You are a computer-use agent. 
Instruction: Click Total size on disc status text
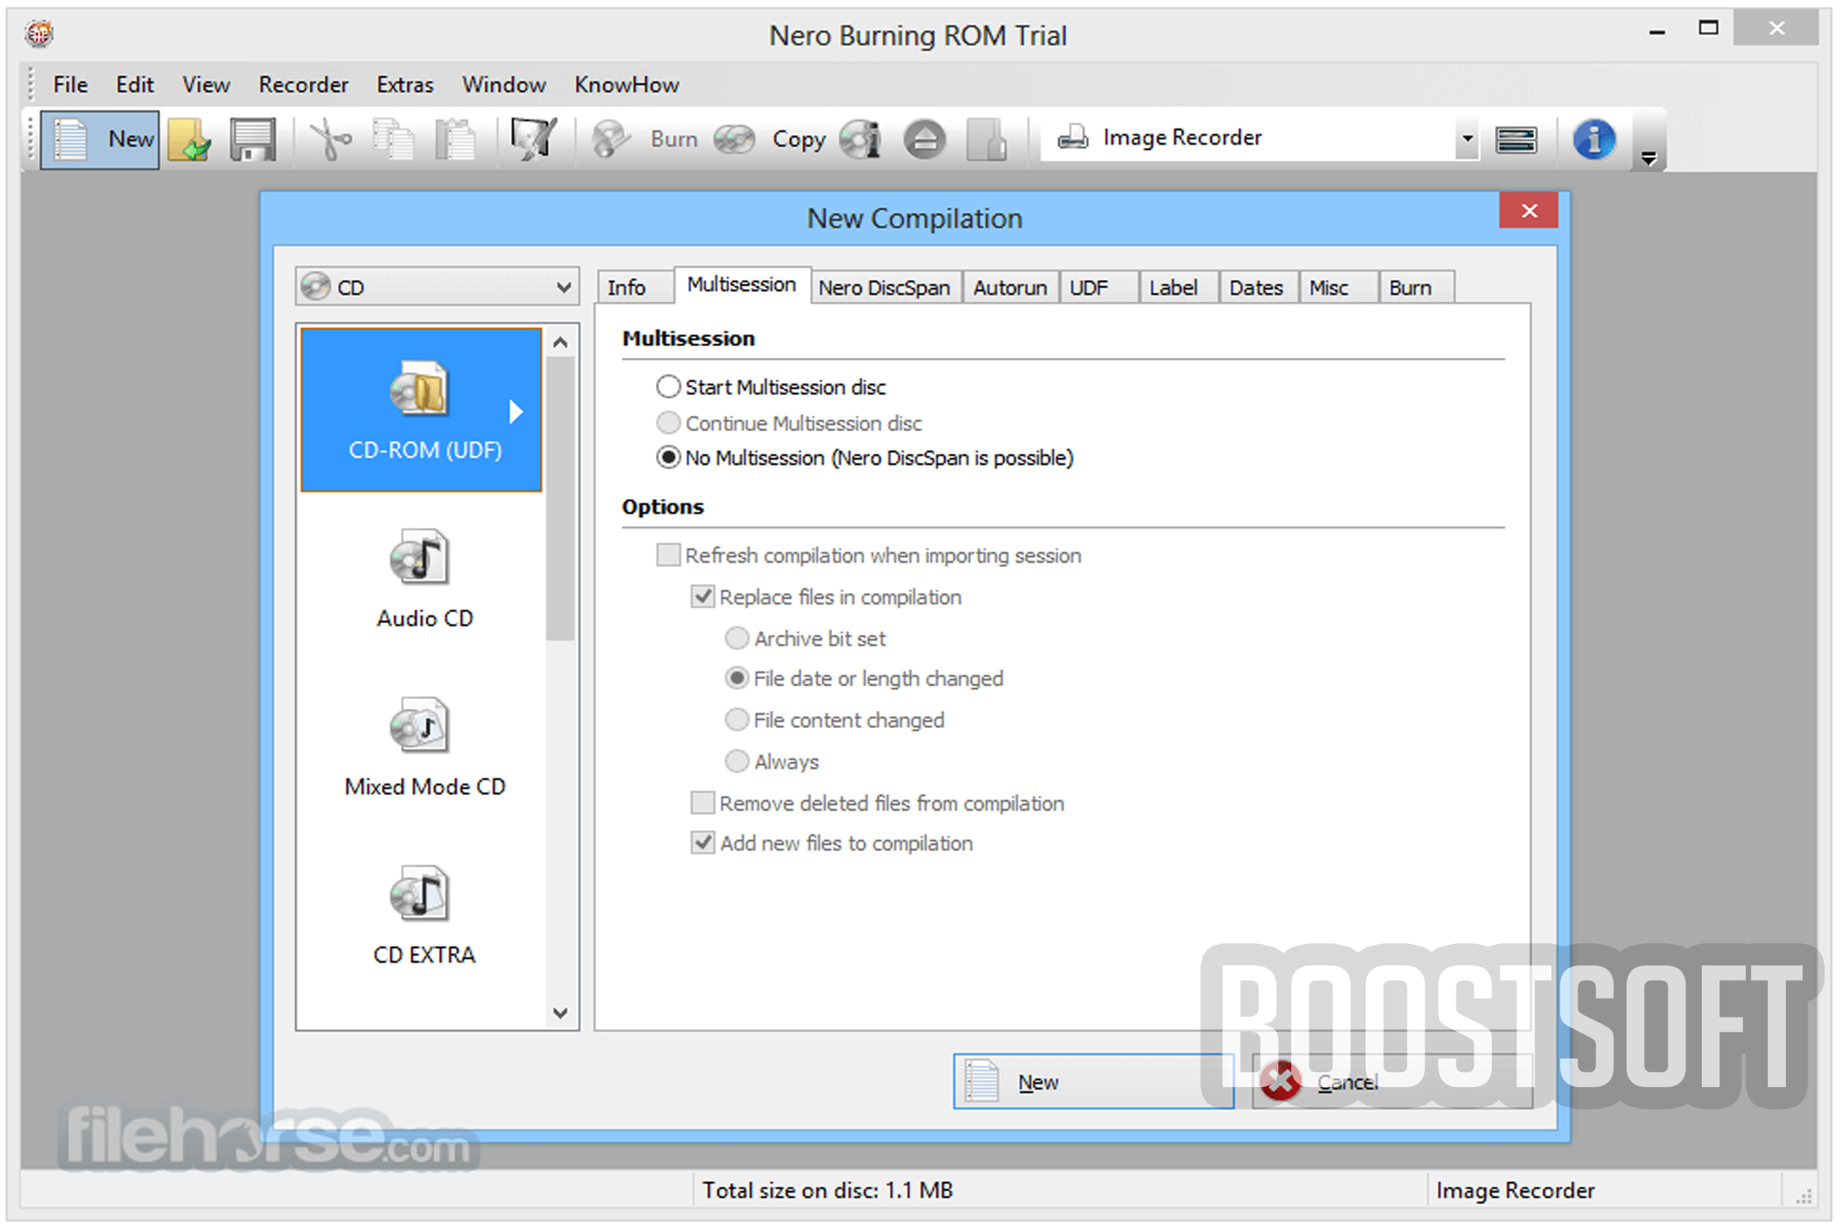[x=828, y=1190]
